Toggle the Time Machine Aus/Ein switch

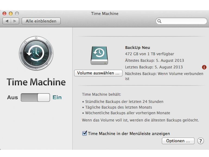point(35,97)
